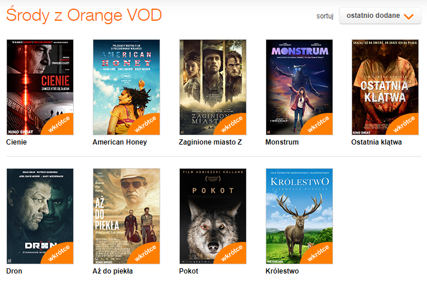Click the Dron title link

click(14, 271)
